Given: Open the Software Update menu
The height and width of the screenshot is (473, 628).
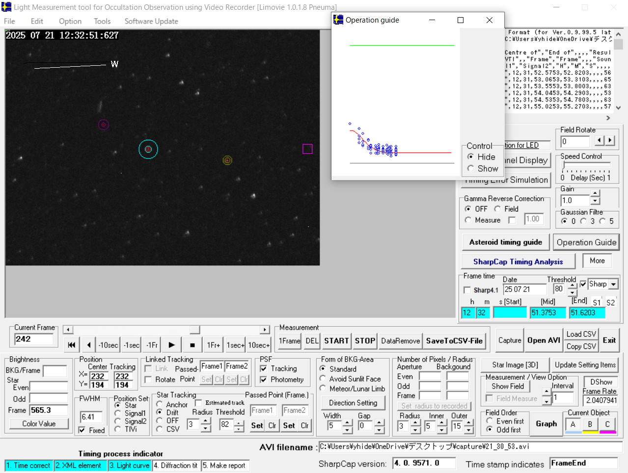Looking at the screenshot, I should click(x=151, y=21).
